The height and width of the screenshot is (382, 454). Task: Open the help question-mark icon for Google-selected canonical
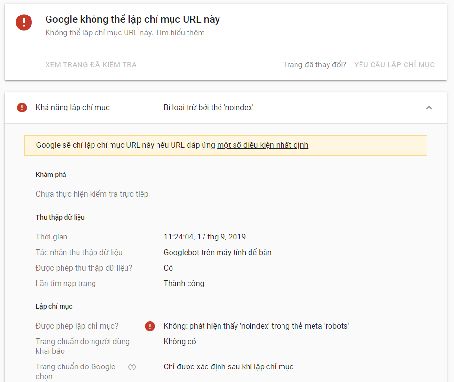[132, 367]
